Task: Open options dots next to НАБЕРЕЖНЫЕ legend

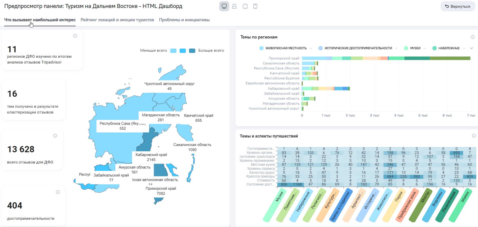Action: coord(464,48)
